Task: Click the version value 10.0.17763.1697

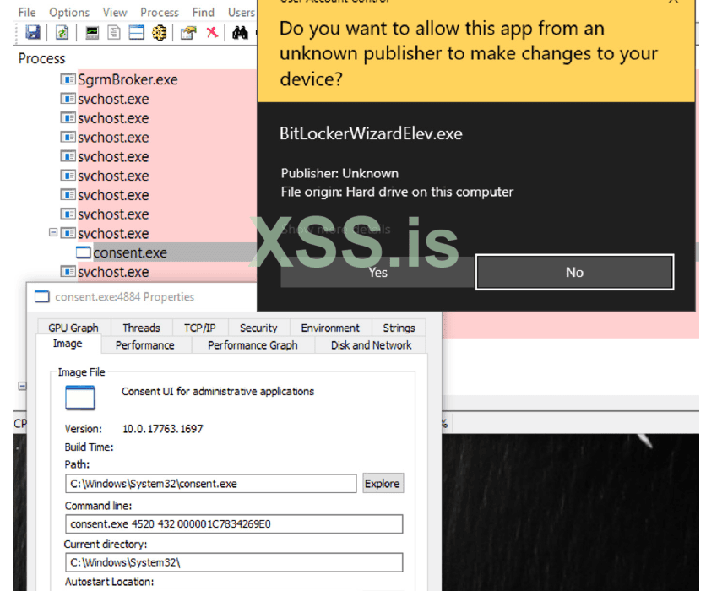Action: [x=162, y=429]
